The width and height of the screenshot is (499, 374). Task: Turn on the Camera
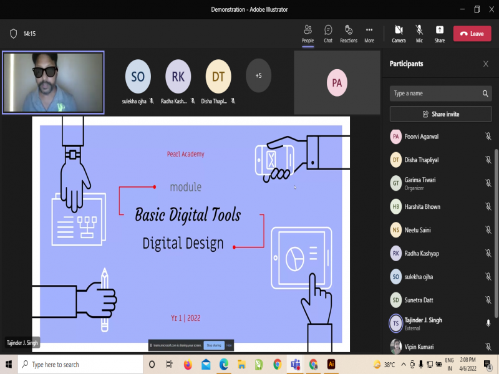(x=399, y=30)
